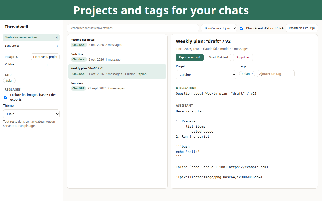Remove the #plan tag with its × icon
This screenshot has width=322, height=201.
click(x=252, y=74)
